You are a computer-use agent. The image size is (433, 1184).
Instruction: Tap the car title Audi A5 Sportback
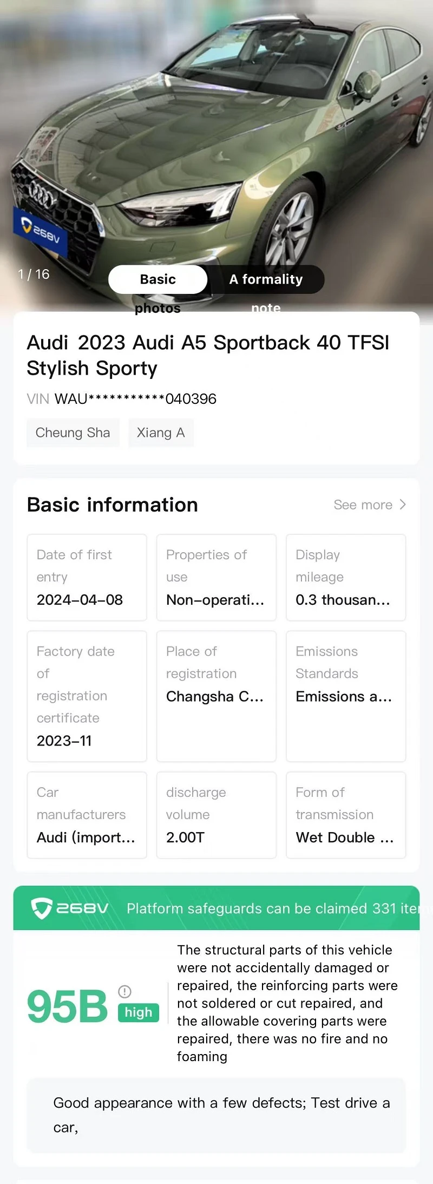208,355
